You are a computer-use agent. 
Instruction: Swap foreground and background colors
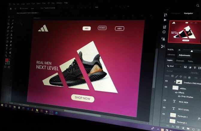[x=9, y=59]
